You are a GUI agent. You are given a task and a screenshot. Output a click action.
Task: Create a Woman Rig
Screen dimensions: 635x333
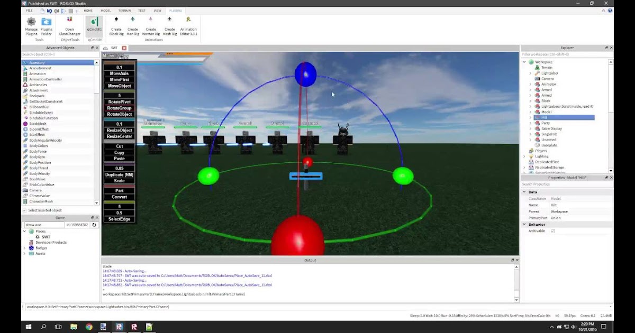(x=151, y=26)
